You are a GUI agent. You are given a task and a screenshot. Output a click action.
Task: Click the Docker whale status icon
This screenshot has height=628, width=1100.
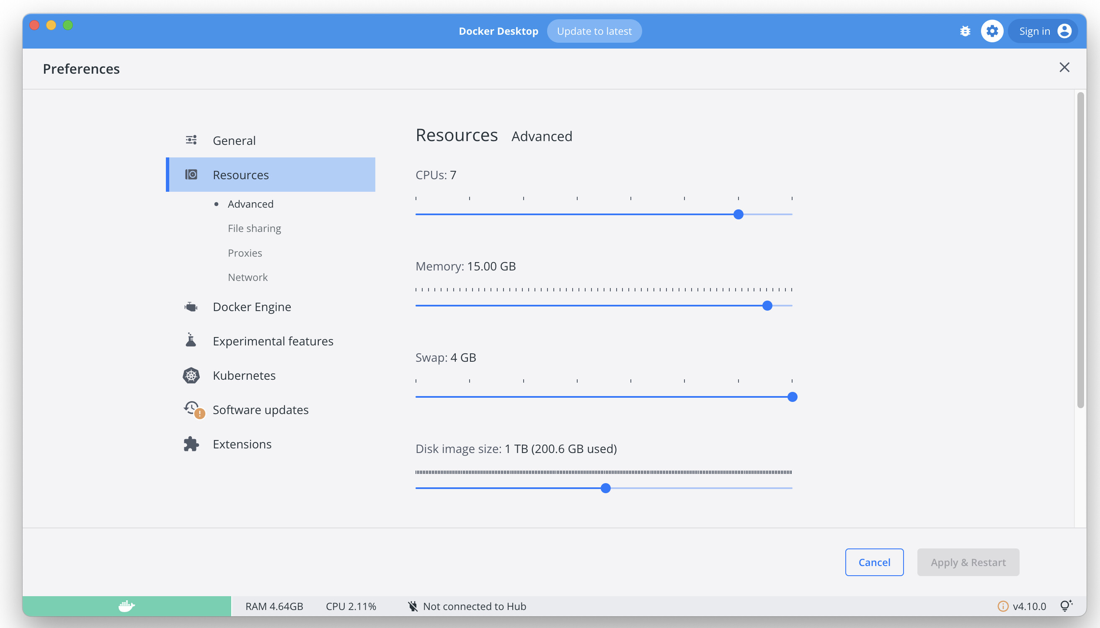127,606
